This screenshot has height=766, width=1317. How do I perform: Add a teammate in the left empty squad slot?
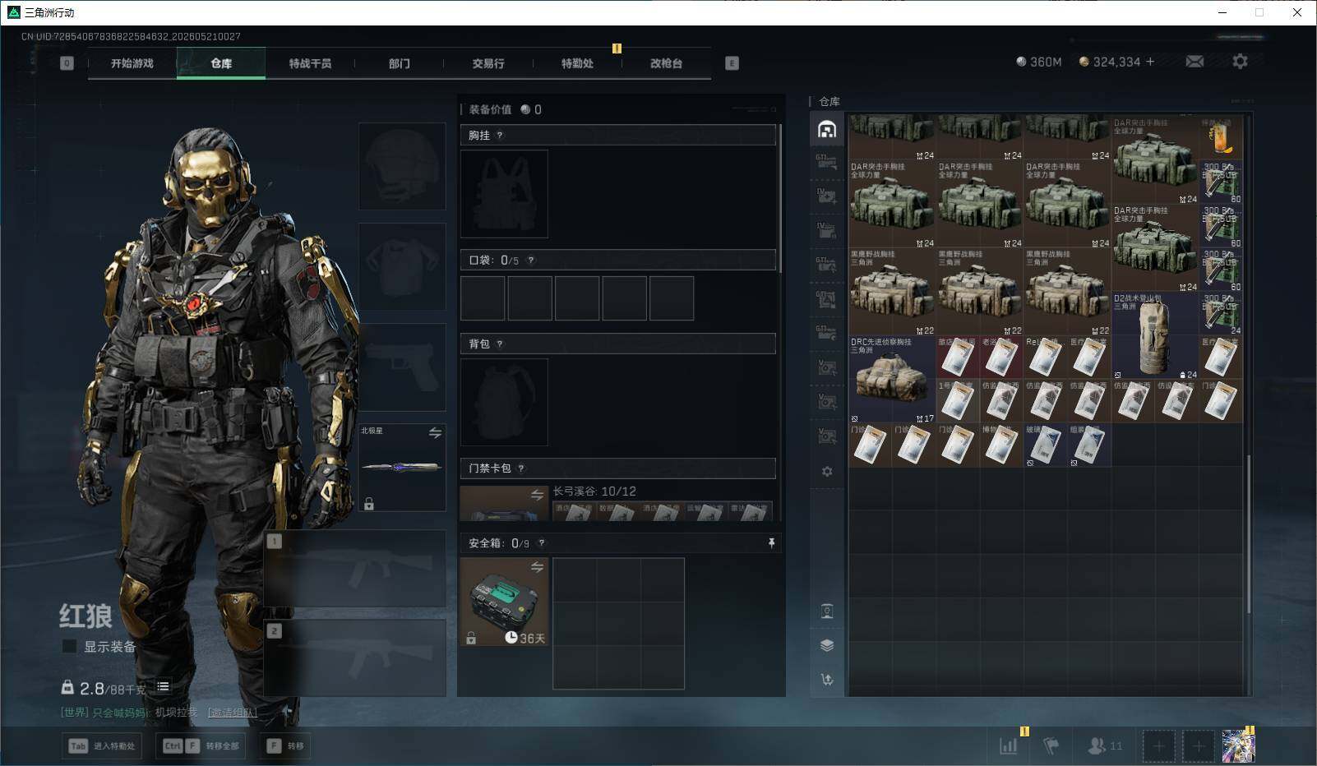click(1158, 746)
